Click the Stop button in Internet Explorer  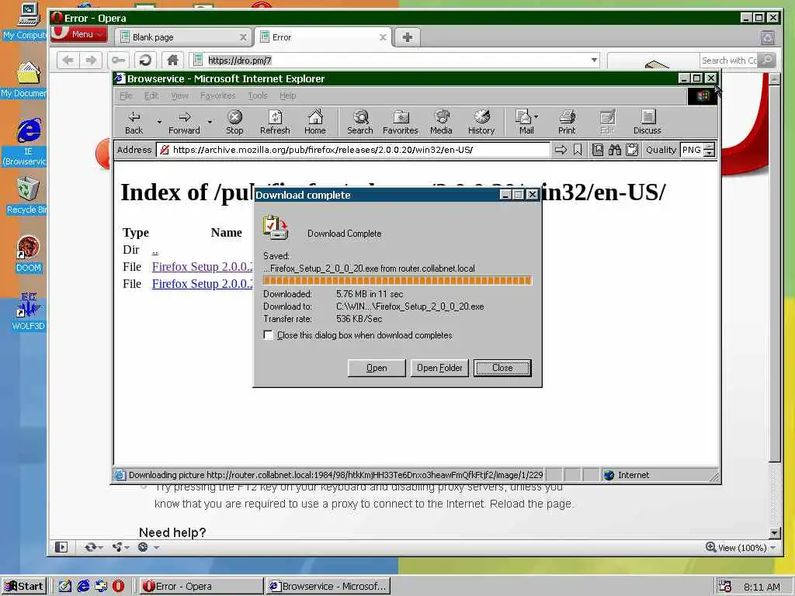(x=234, y=122)
